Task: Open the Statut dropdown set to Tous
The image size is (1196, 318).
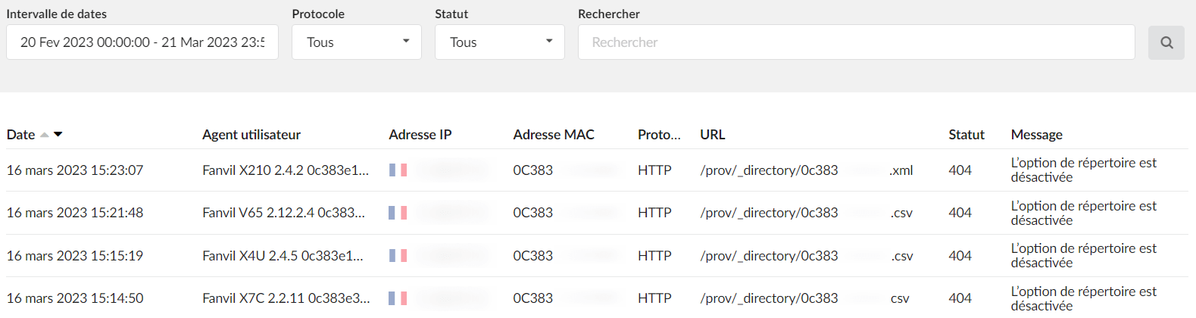Action: click(x=500, y=42)
